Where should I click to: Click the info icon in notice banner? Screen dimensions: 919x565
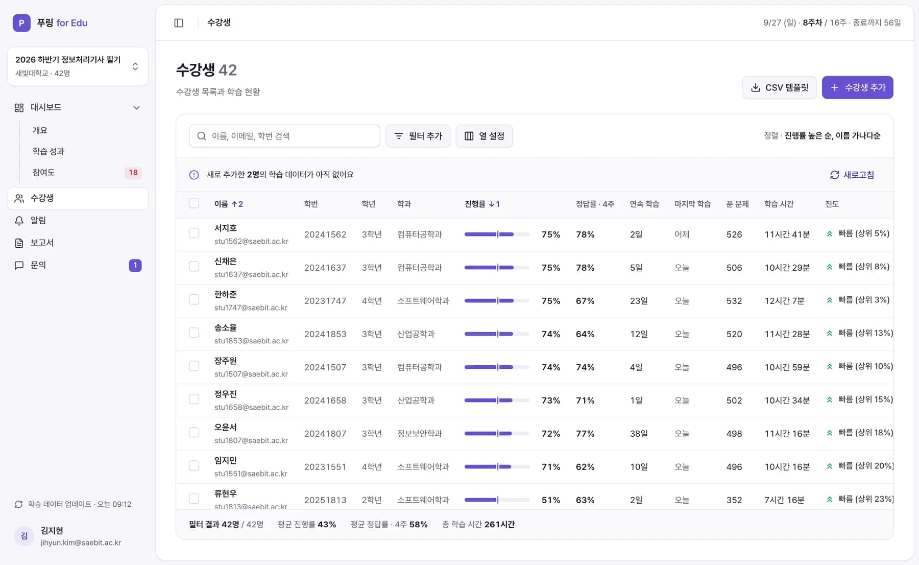pos(194,175)
